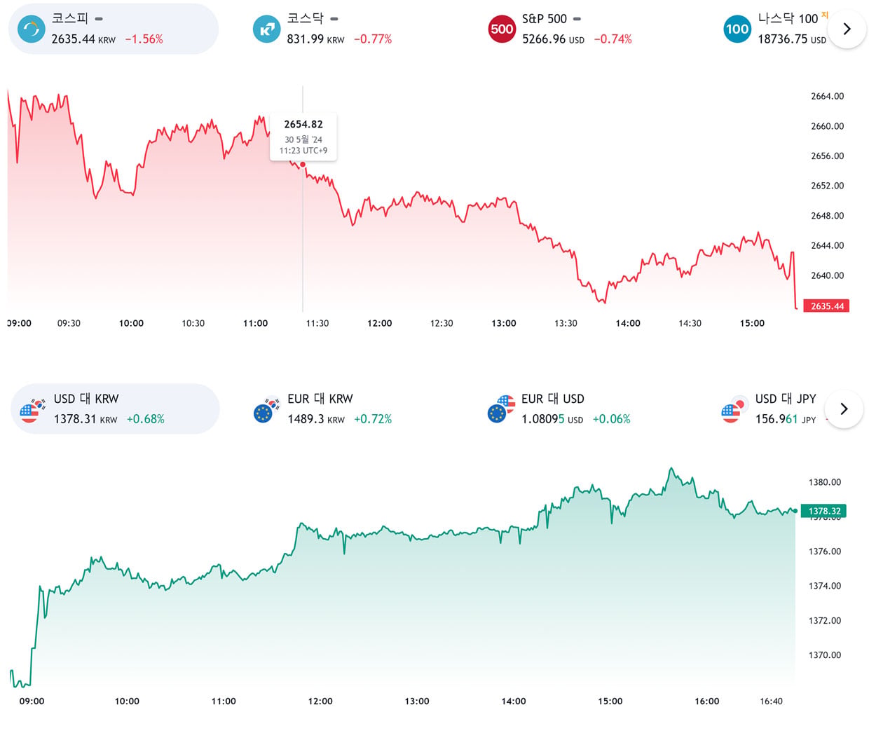Click the EUR 대 USD rate label
The height and width of the screenshot is (733, 869).
(x=553, y=399)
